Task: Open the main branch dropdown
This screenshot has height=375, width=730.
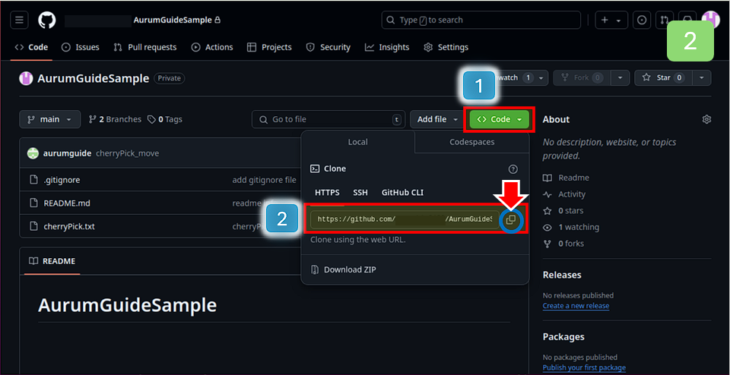Action: click(50, 119)
